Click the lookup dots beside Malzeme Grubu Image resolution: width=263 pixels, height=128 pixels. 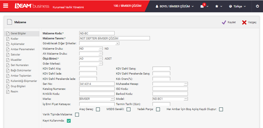(x=100, y=48)
